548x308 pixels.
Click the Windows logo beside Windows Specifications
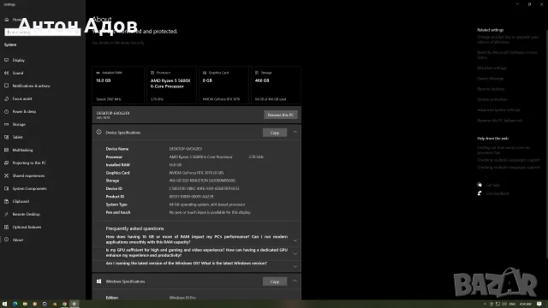click(99, 281)
